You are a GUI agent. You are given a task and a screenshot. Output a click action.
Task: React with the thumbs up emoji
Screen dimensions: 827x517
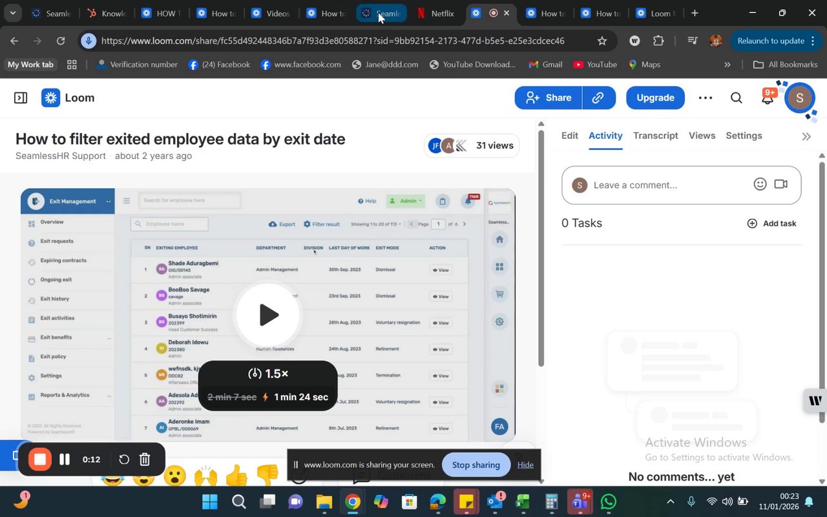click(x=236, y=476)
